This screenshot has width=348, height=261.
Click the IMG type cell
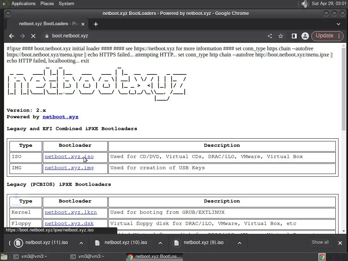click(x=26, y=169)
